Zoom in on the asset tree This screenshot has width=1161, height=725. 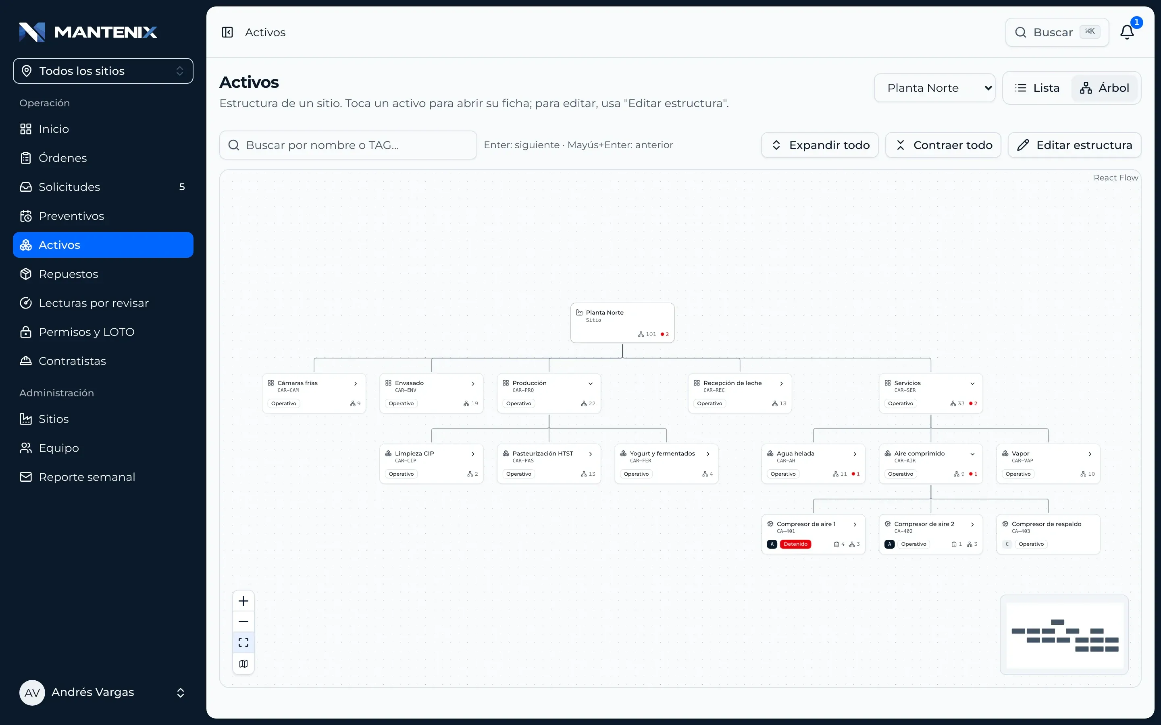[x=243, y=601]
